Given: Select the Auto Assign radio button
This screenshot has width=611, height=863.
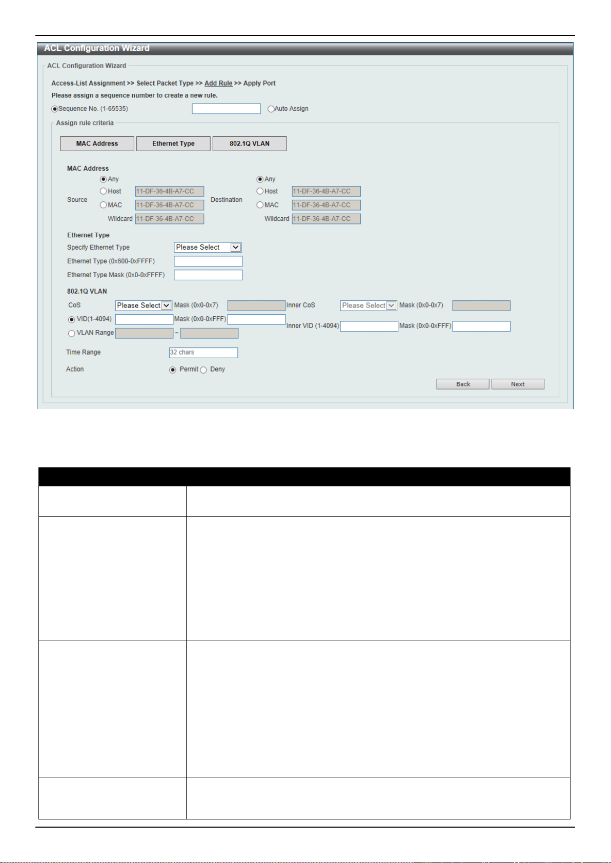Looking at the screenshot, I should (271, 109).
